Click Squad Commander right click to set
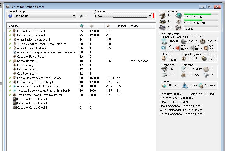The image size is (225, 151). pyautogui.click(x=181, y=114)
